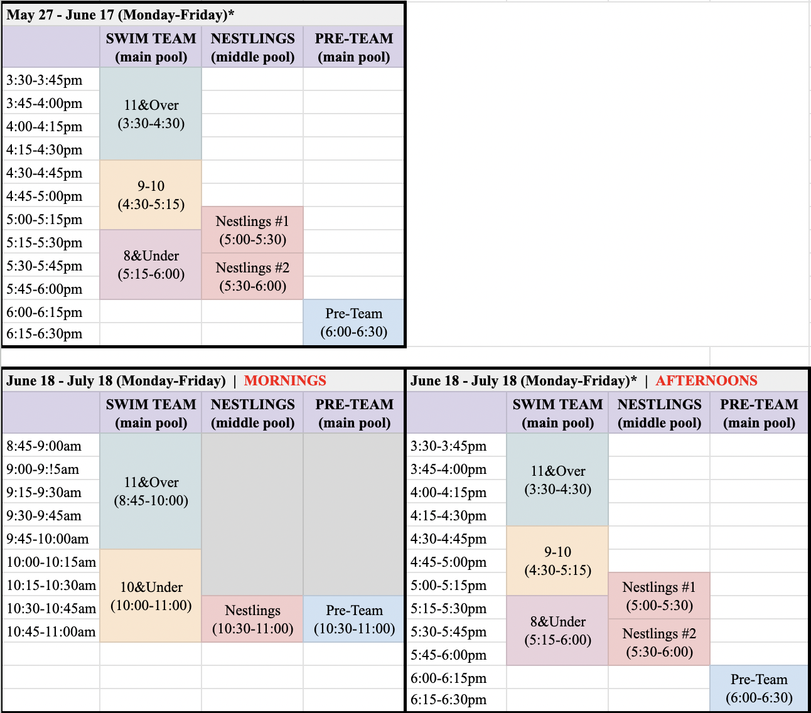Select the red AFTERNOONS heading cell
Screen dimensions: 811x713
coord(706,381)
